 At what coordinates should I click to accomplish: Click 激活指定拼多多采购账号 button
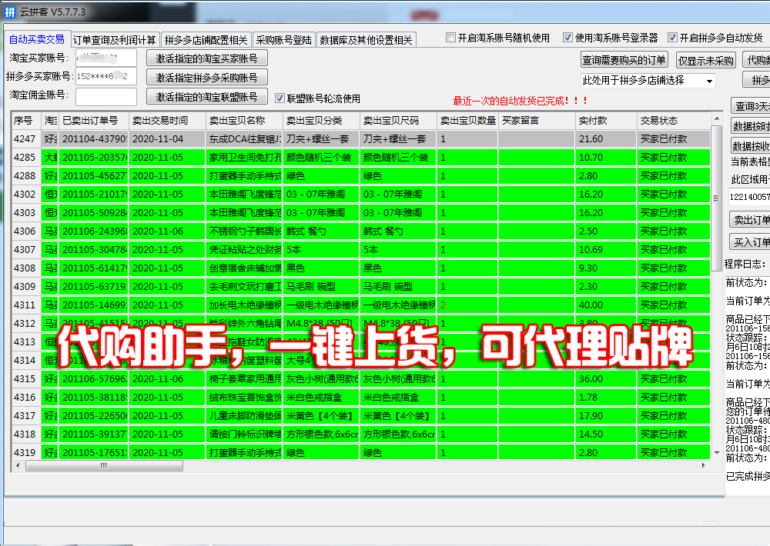(x=206, y=78)
